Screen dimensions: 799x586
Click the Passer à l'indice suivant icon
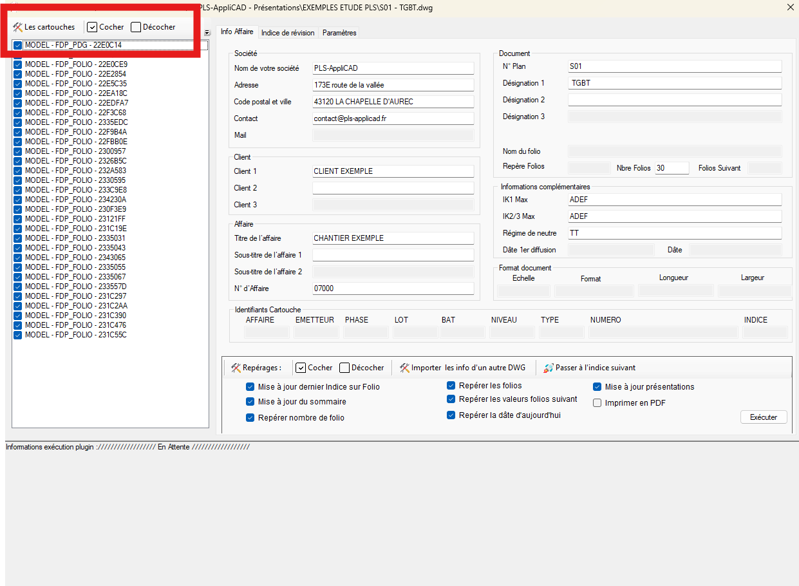549,368
